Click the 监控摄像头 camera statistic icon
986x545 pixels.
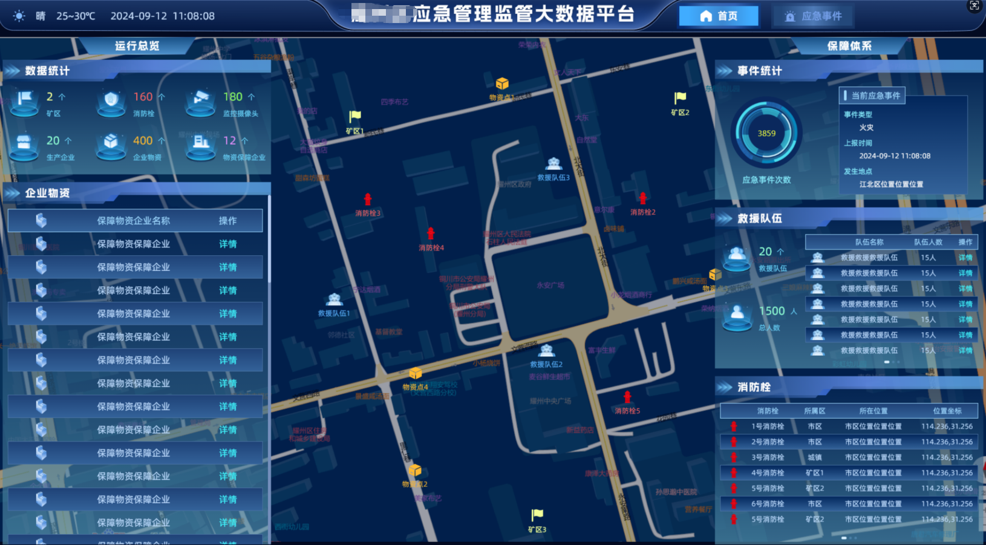point(200,102)
